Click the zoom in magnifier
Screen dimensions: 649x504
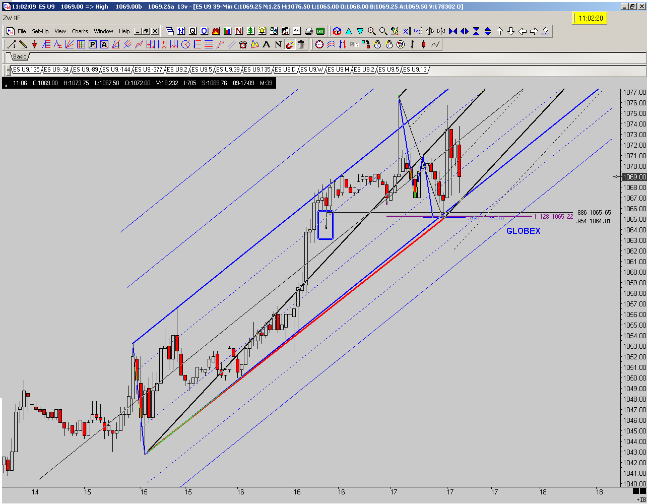point(372,31)
